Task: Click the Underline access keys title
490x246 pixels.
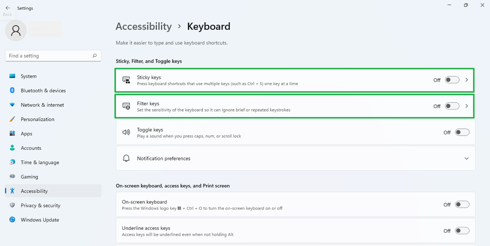Action: point(146,228)
